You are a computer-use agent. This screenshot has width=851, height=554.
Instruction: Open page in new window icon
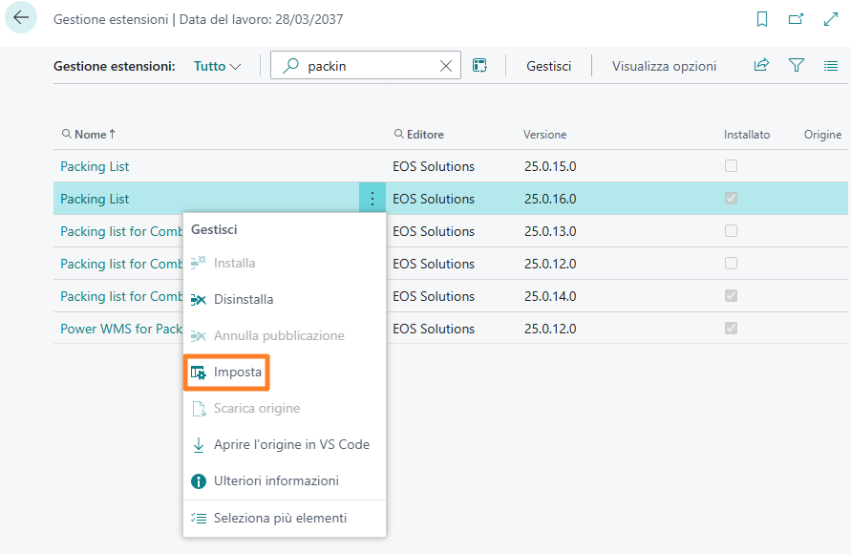point(796,19)
